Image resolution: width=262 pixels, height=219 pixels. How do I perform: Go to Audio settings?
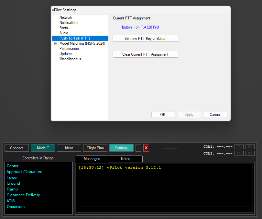point(64,33)
